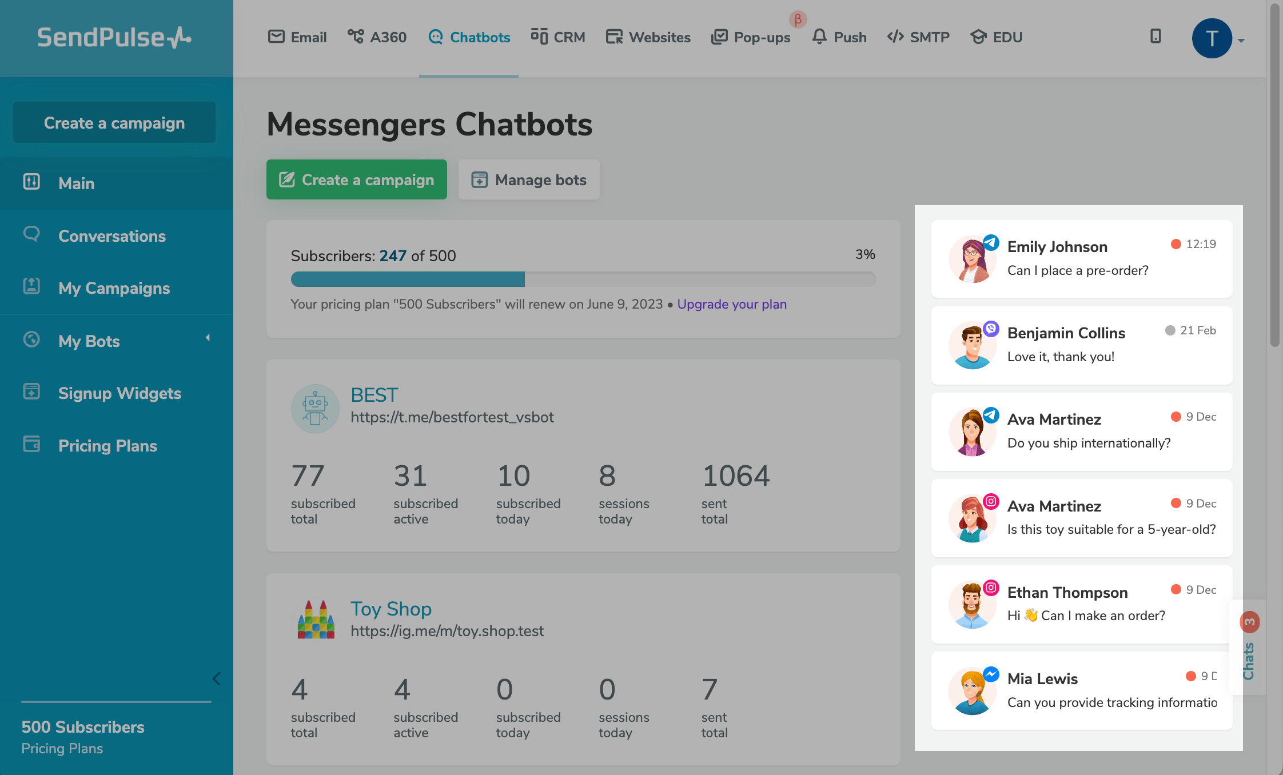Image resolution: width=1283 pixels, height=775 pixels.
Task: Click the user profile avatar icon
Action: [1212, 38]
